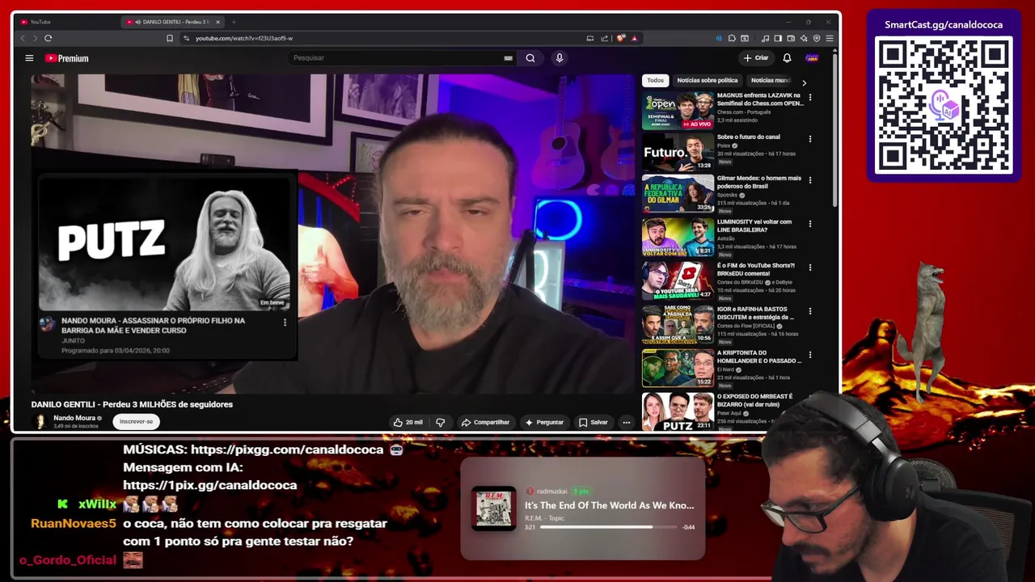Open the account avatar menu

pyautogui.click(x=812, y=58)
